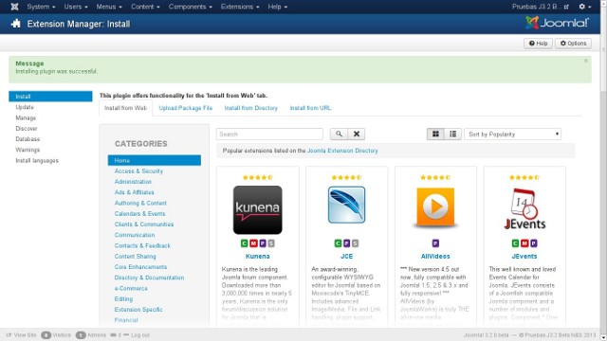Select the Ads & Affiliates category
The image size is (607, 341).
(134, 192)
